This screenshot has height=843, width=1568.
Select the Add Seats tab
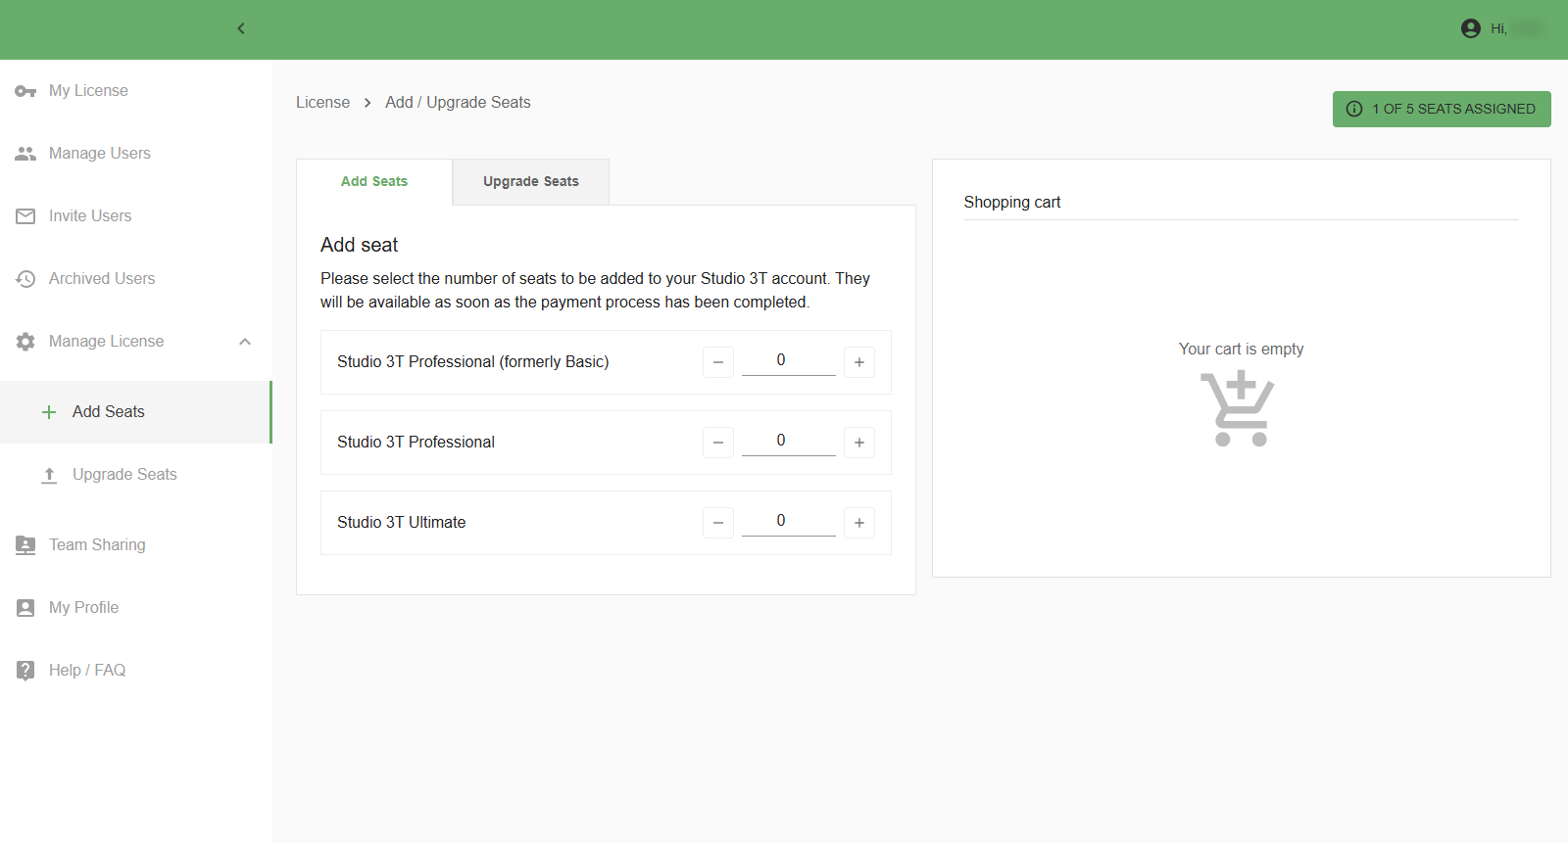(x=374, y=182)
